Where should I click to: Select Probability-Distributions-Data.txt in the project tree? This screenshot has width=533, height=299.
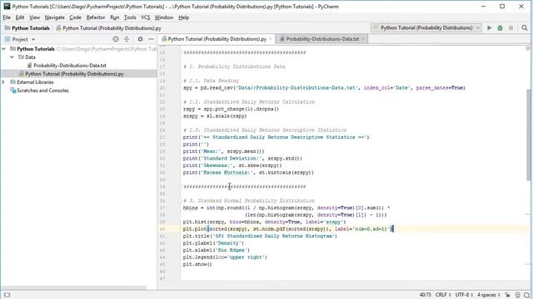tap(70, 66)
